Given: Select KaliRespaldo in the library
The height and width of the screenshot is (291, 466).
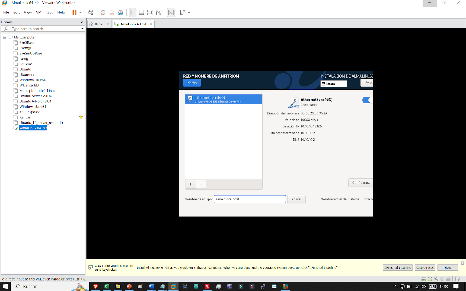Looking at the screenshot, I should point(30,112).
